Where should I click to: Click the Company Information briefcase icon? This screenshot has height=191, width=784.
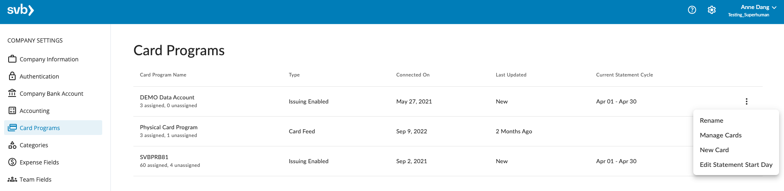pyautogui.click(x=12, y=59)
